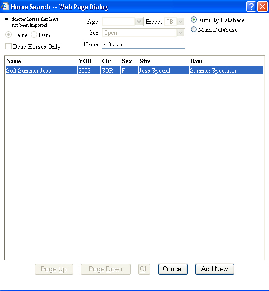Click the Page Up button
269x291 pixels.
point(54,269)
